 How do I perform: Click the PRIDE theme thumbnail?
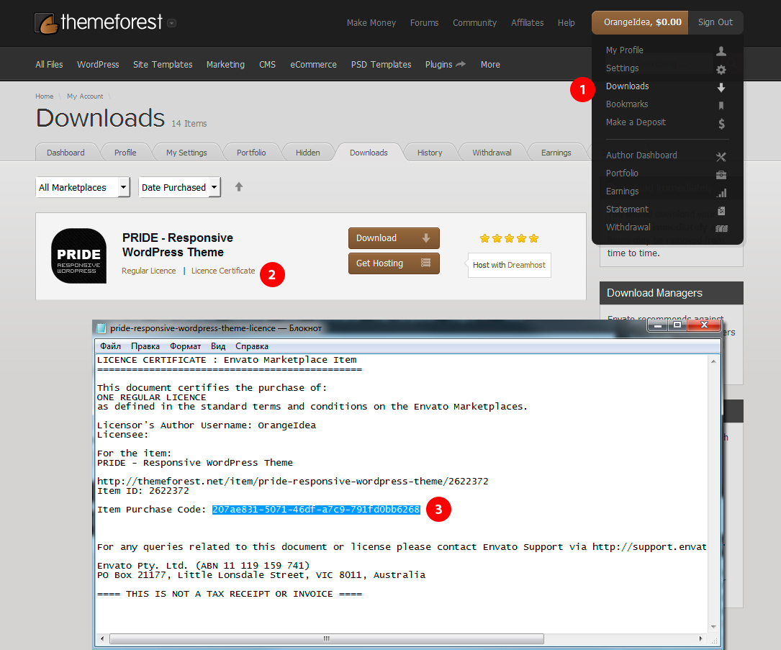point(78,256)
